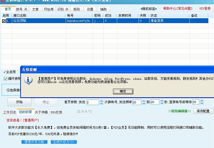Click the 发送 count input field
Screen dimensions: 214x148
93,102
